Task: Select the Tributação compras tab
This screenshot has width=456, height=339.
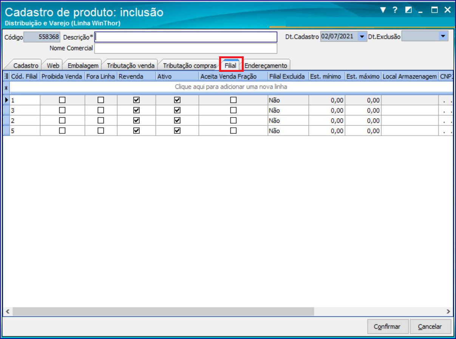Action: (x=189, y=65)
